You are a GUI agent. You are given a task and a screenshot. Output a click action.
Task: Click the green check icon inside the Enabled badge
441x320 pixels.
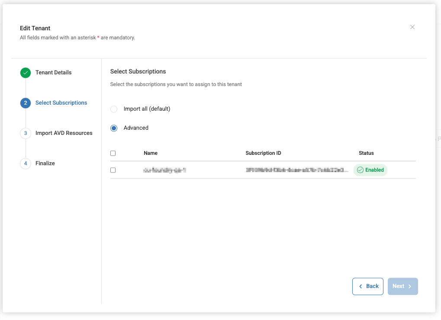coord(360,170)
